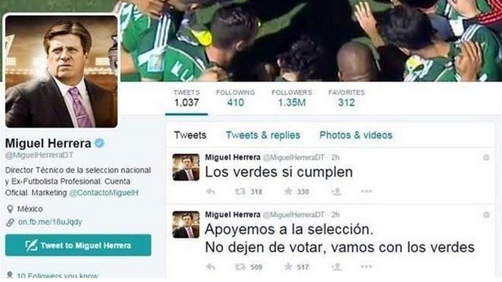Favorite the "Los verdes si cumplen" tweet
This screenshot has width=502, height=282.
click(288, 191)
